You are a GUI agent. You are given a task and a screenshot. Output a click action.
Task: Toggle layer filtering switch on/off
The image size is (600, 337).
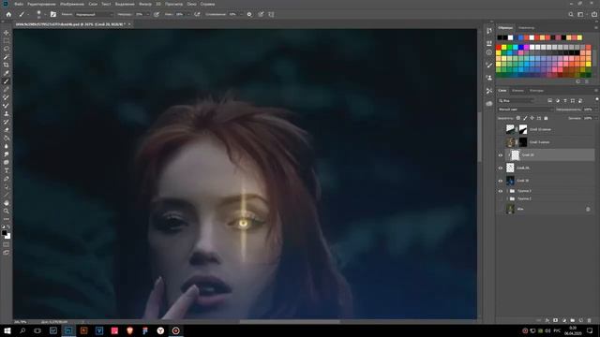(x=596, y=100)
